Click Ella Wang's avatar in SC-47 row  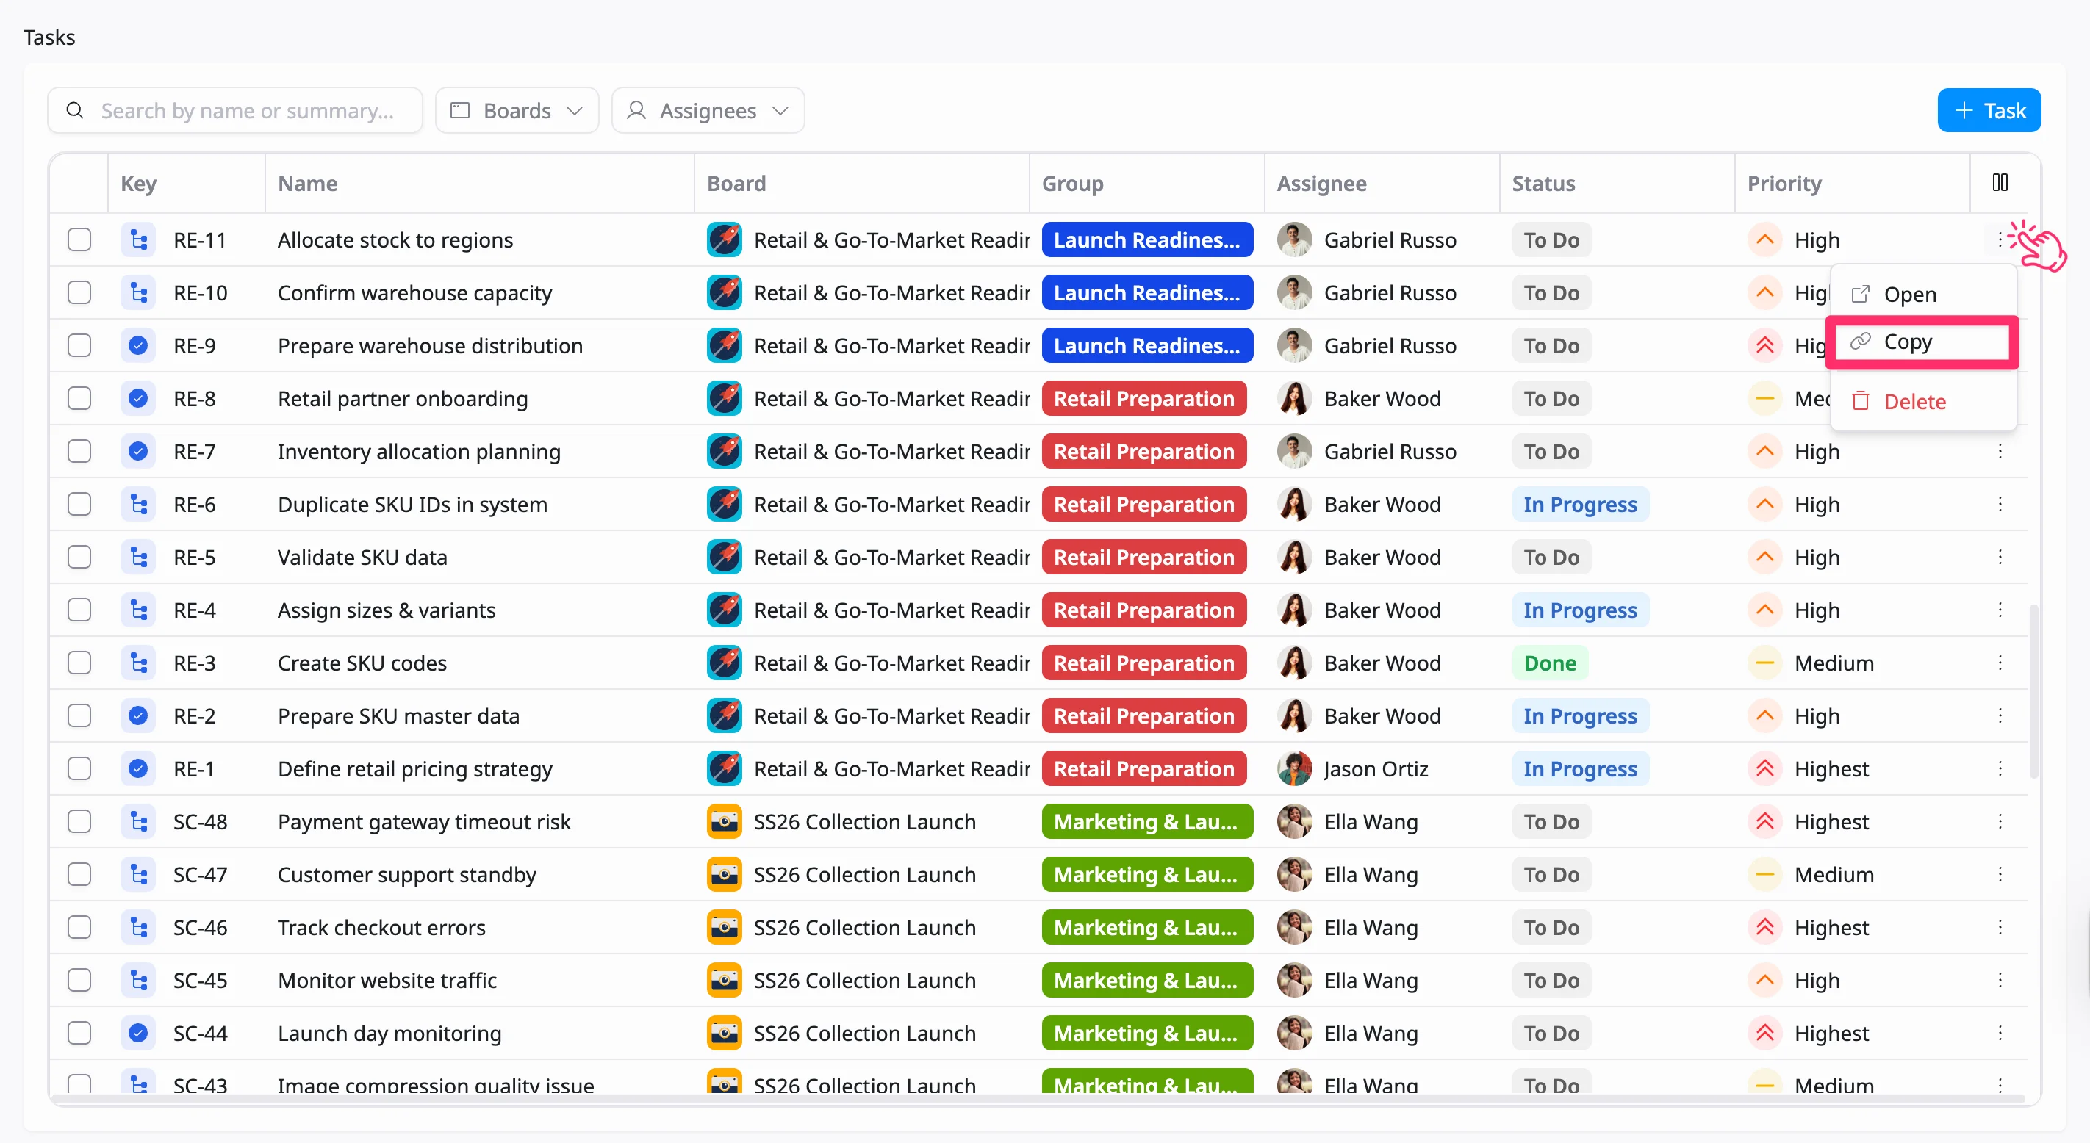pyautogui.click(x=1294, y=874)
